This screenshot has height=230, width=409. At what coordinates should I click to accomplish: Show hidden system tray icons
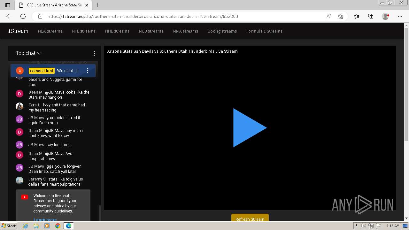(x=356, y=226)
